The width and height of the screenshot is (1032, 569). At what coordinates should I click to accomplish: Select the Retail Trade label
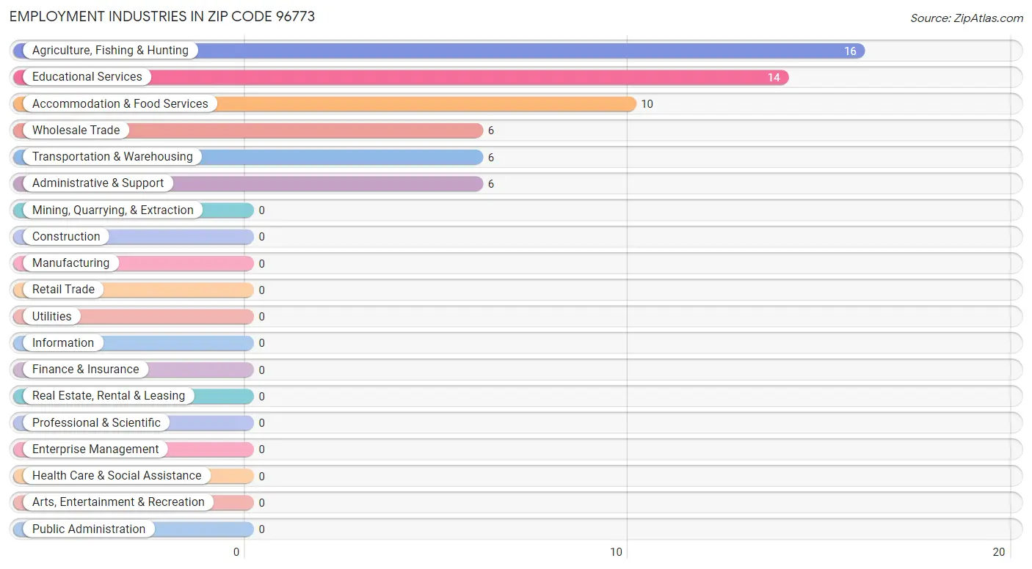pyautogui.click(x=63, y=290)
